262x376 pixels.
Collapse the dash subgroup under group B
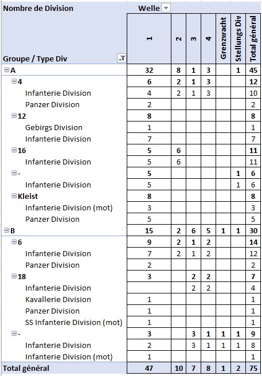(x=14, y=334)
